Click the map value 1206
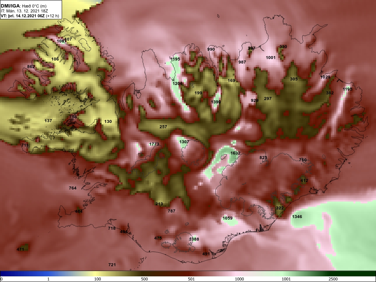Image resolution: width=376 pixels, height=282 pixels. pyautogui.click(x=177, y=83)
